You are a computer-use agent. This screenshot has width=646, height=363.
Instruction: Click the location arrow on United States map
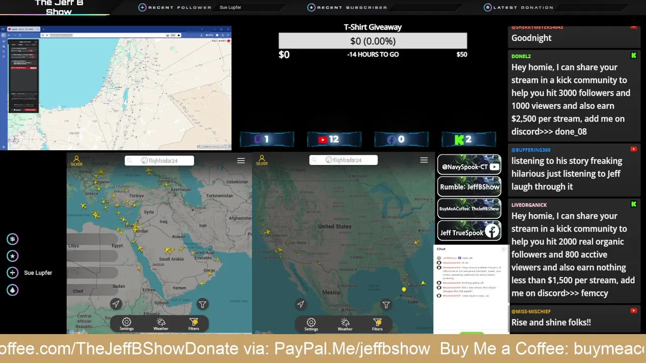[x=301, y=304]
